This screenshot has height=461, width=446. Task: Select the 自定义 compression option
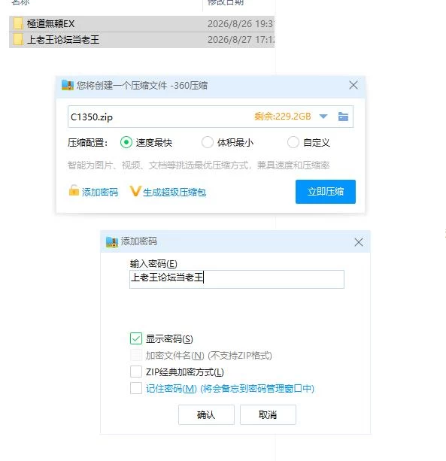click(x=293, y=143)
